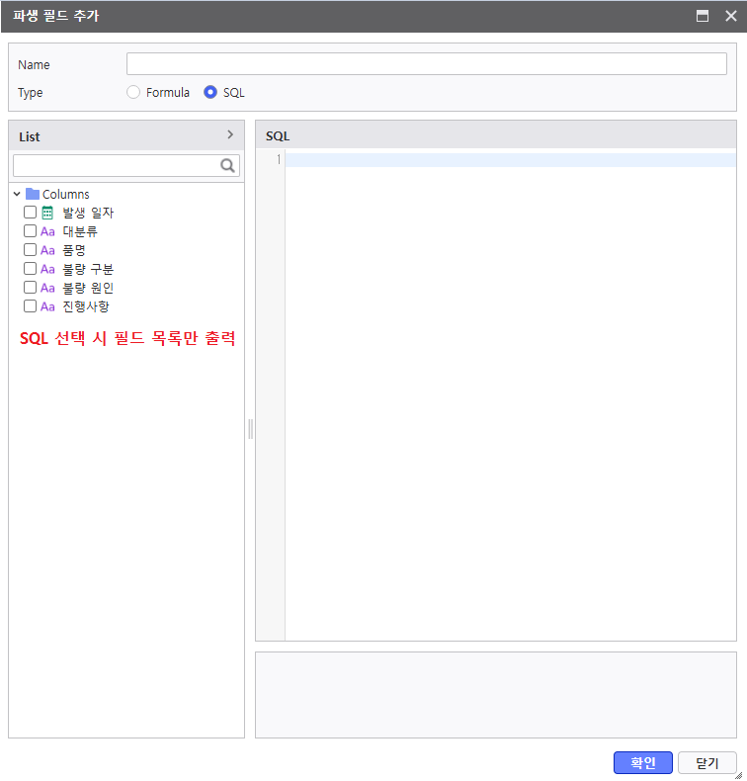Click the Columns folder label
This screenshot has height=781, width=747.
click(65, 194)
